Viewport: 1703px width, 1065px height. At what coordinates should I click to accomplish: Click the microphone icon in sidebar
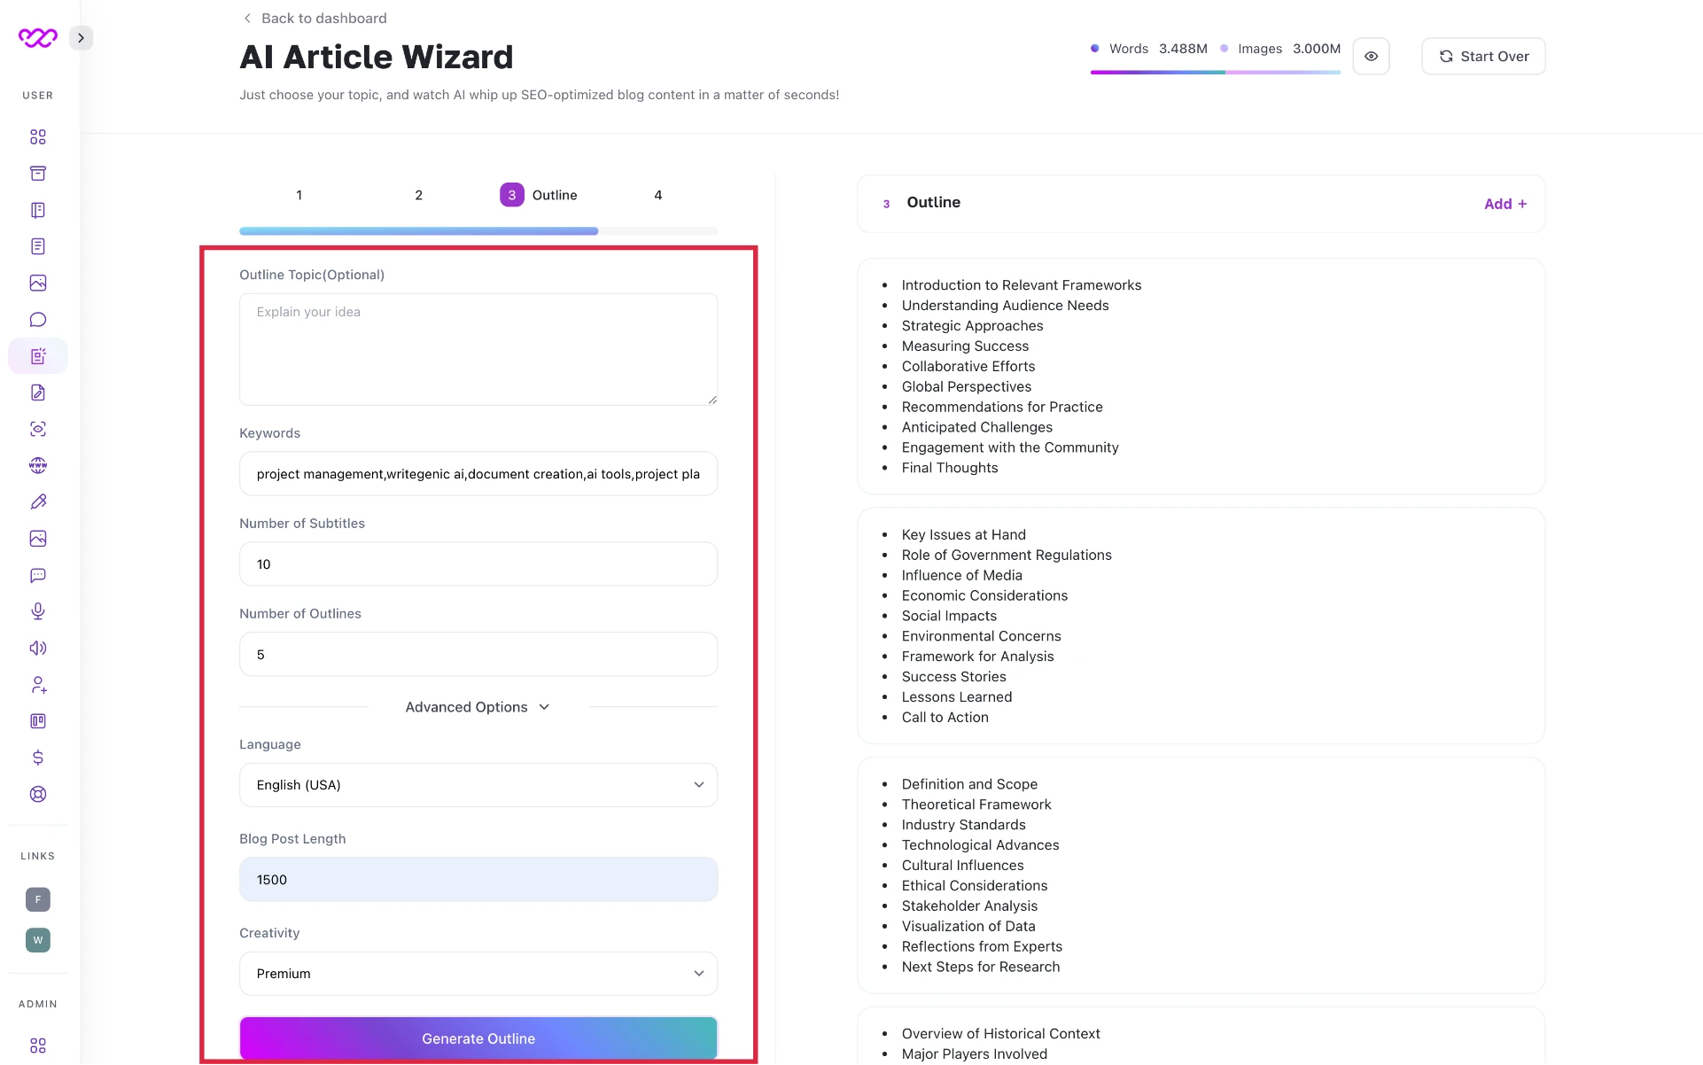tap(38, 611)
